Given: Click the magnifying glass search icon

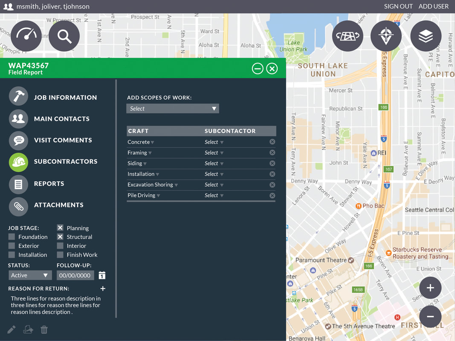Looking at the screenshot, I should [x=64, y=36].
